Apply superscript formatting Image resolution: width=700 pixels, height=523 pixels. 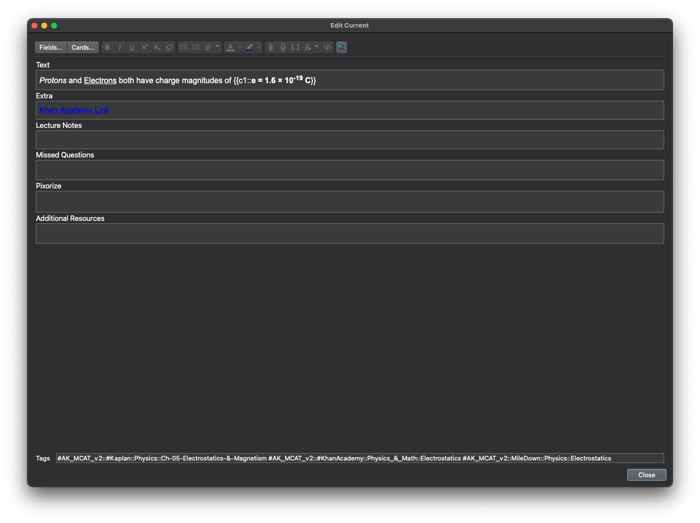tap(145, 47)
